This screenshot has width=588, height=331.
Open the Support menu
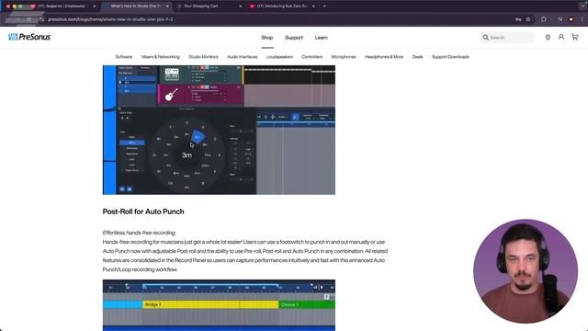294,38
